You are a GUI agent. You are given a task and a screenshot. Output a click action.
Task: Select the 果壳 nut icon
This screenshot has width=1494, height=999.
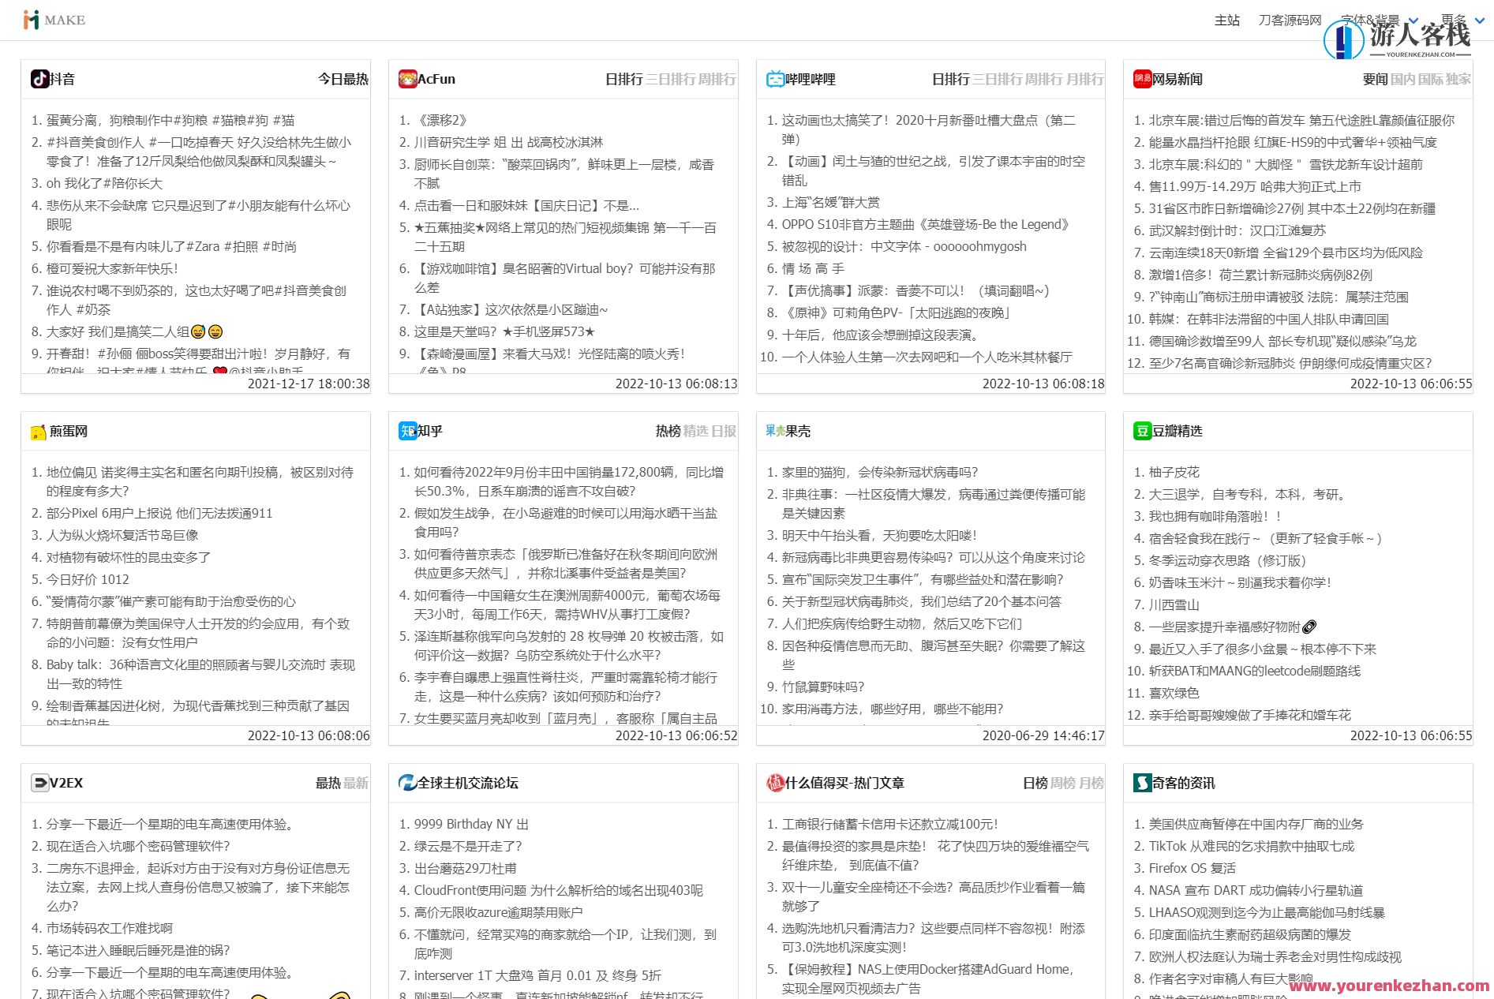click(x=773, y=431)
